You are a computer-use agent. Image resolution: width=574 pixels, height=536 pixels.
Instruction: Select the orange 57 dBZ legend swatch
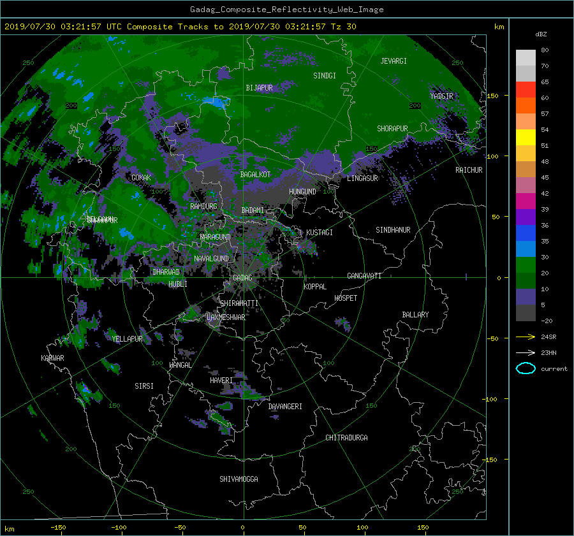526,105
